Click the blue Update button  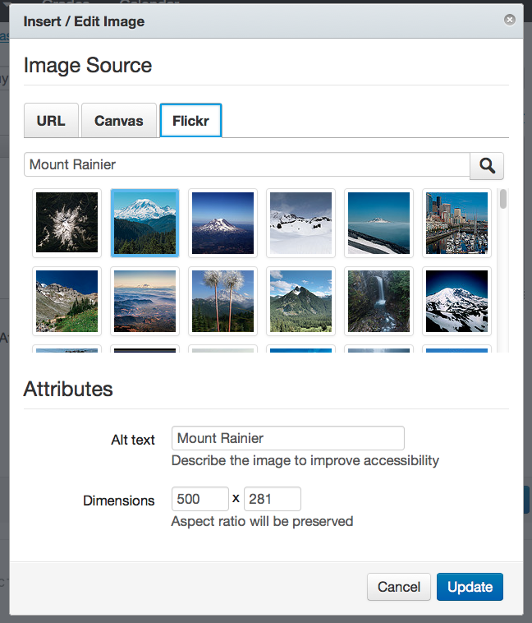470,587
